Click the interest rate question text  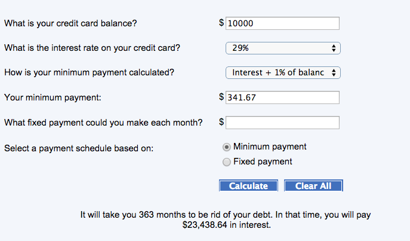[x=92, y=48]
